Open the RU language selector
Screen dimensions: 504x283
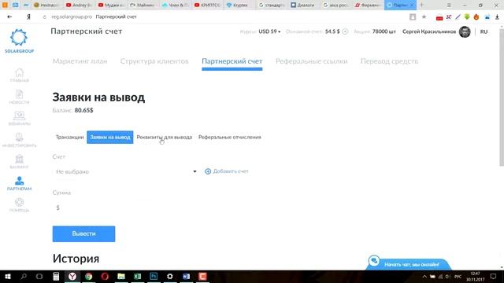[x=484, y=31]
